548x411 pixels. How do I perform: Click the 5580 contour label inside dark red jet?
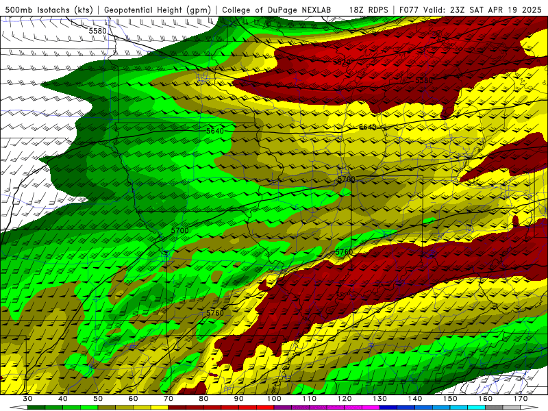tap(424, 80)
